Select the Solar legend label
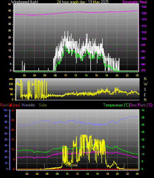The height and width of the screenshot is (178, 154). (x=43, y=105)
